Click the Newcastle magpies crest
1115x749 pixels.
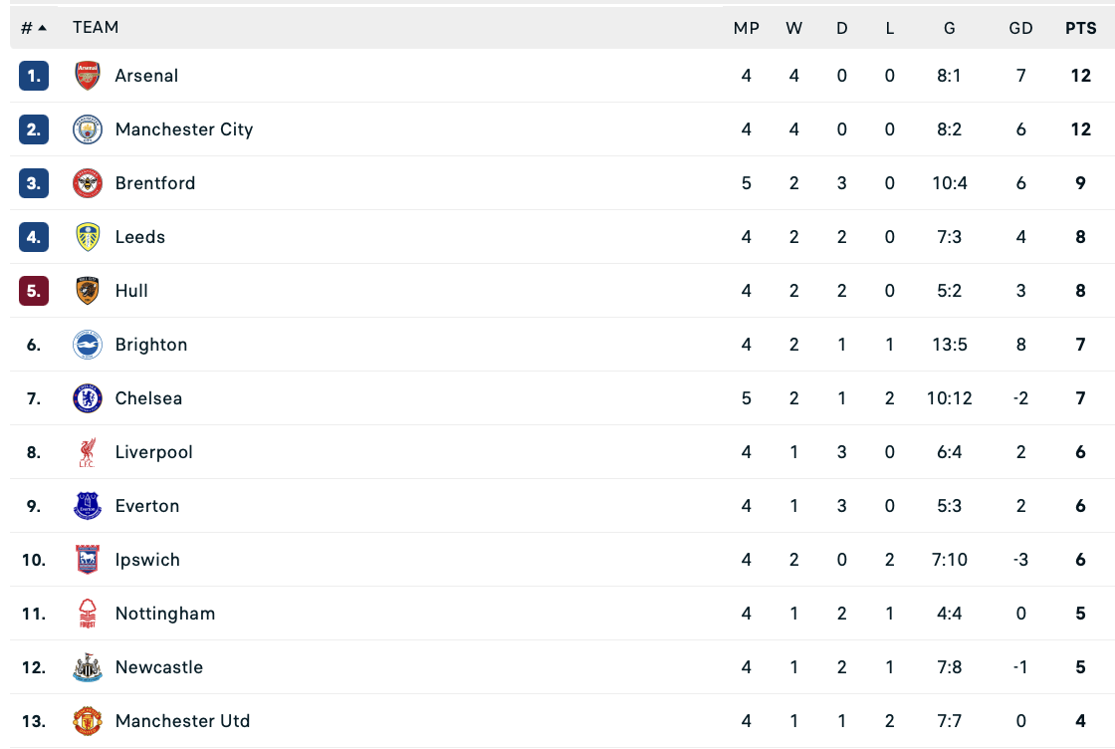pyautogui.click(x=88, y=667)
